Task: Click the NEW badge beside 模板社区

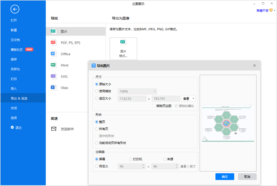Action: (x=29, y=49)
